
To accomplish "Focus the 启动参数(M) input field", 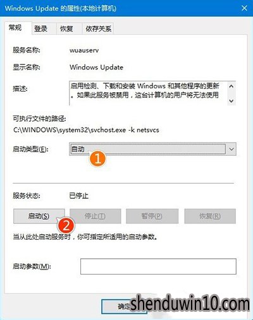I will [x=158, y=266].
